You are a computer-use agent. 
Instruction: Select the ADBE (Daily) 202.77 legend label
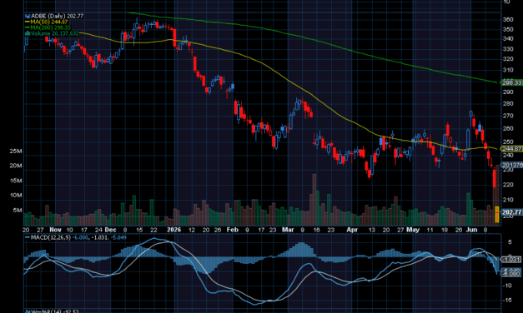[57, 16]
